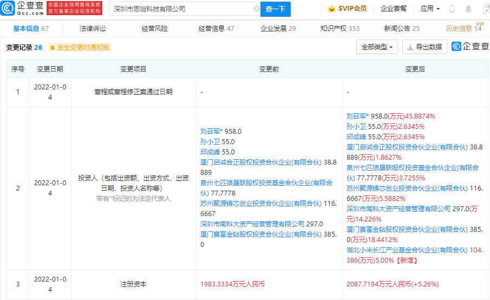Viewport: 490px width, 300px height.
Task: Open 深圳市南科大资产经营管理有限公司 link in 变更后
Action: click(398, 208)
